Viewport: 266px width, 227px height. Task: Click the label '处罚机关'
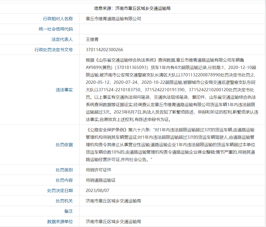[64, 201]
